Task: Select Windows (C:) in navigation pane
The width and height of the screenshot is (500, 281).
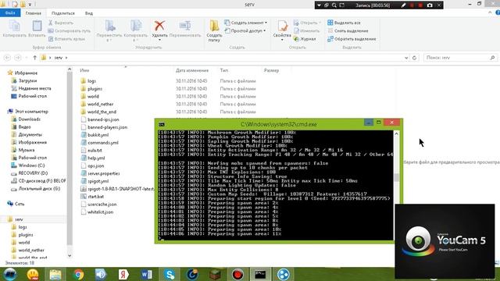Action: point(31,165)
